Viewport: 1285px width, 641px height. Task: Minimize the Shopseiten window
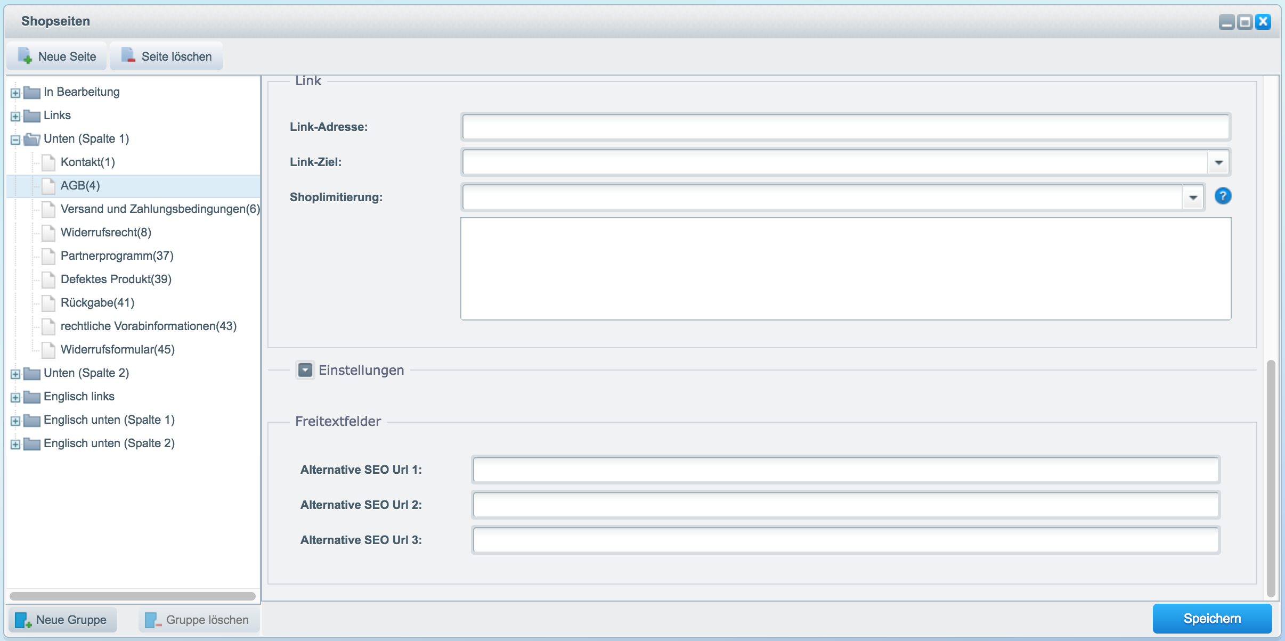pyautogui.click(x=1227, y=22)
